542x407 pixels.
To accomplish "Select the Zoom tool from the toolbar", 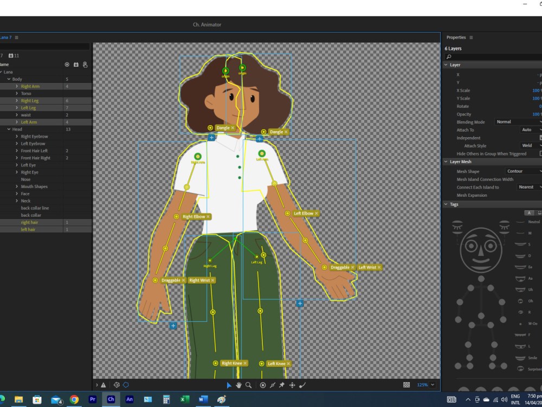I will [248, 385].
